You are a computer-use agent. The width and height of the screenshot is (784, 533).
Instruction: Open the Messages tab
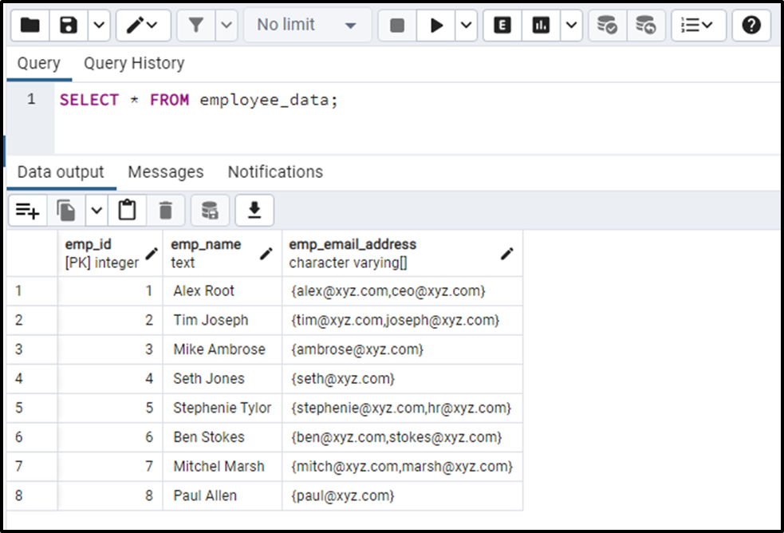(x=165, y=172)
